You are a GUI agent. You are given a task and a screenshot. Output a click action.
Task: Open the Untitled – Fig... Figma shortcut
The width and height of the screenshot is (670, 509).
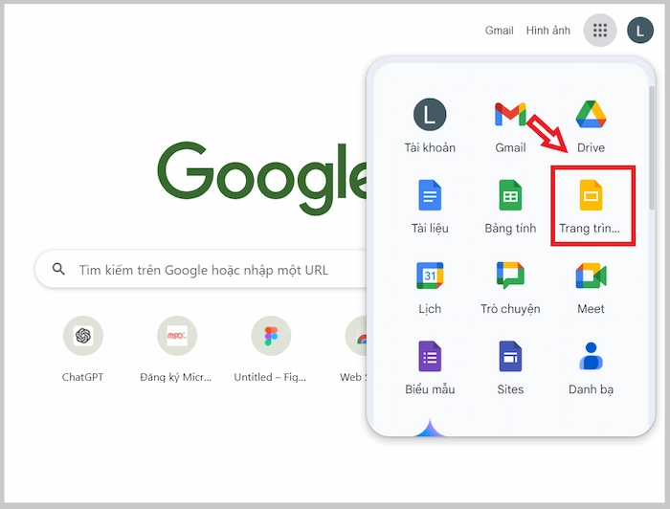point(271,349)
